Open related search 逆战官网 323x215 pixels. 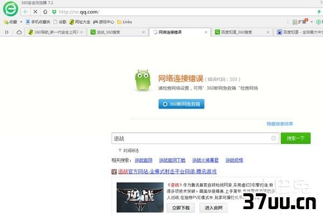click(144, 160)
